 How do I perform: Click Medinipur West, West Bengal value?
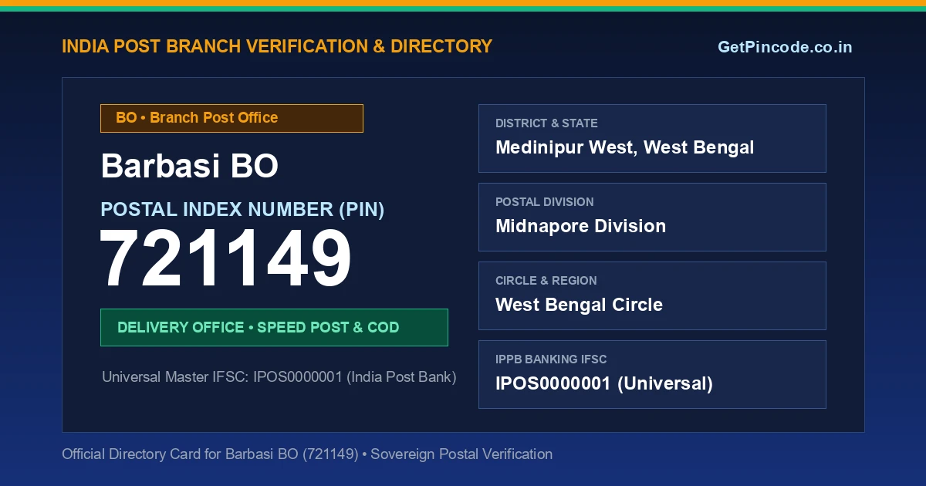click(624, 147)
